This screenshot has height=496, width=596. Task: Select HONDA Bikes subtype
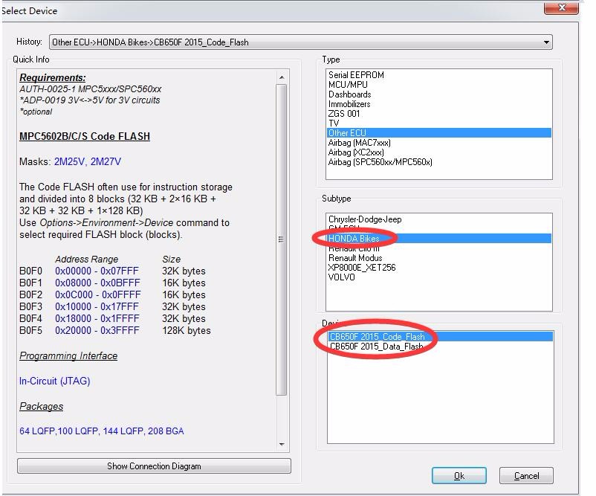pos(439,239)
